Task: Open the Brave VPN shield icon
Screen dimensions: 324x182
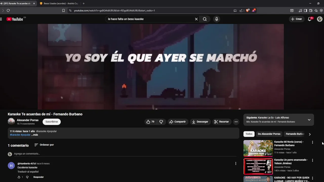Action: pos(321,10)
